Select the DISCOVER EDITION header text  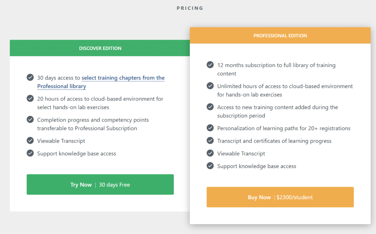coord(100,48)
